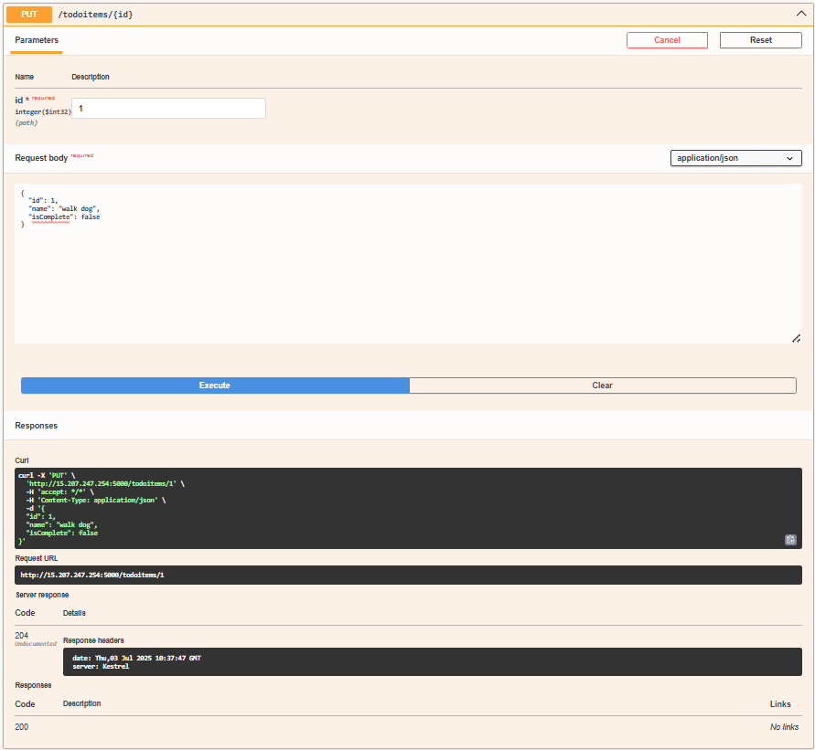Click the "isComplete": false line in request body
This screenshot has width=815, height=750.
(64, 217)
